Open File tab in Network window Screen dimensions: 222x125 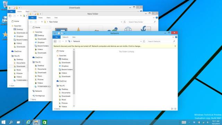click(x=57, y=37)
